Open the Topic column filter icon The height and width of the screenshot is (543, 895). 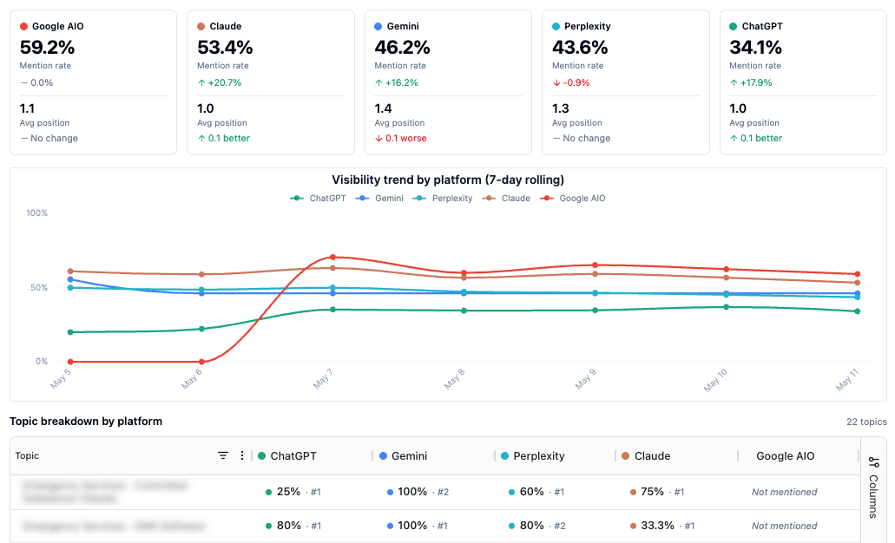pos(222,455)
